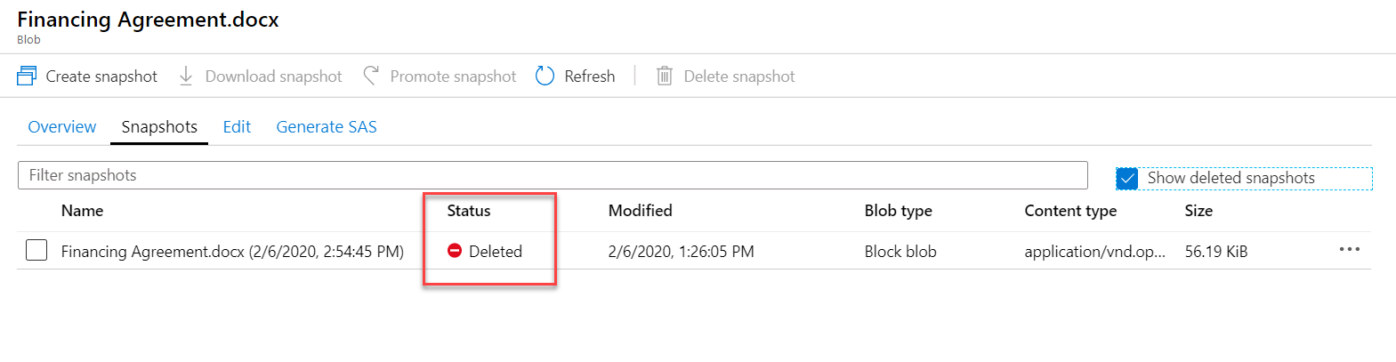Click the Status column header
Screen dimensions: 1396x362
point(469,211)
